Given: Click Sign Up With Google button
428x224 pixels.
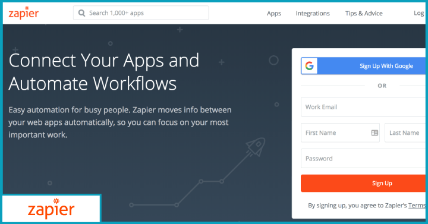Looking at the screenshot, I should click(x=363, y=66).
